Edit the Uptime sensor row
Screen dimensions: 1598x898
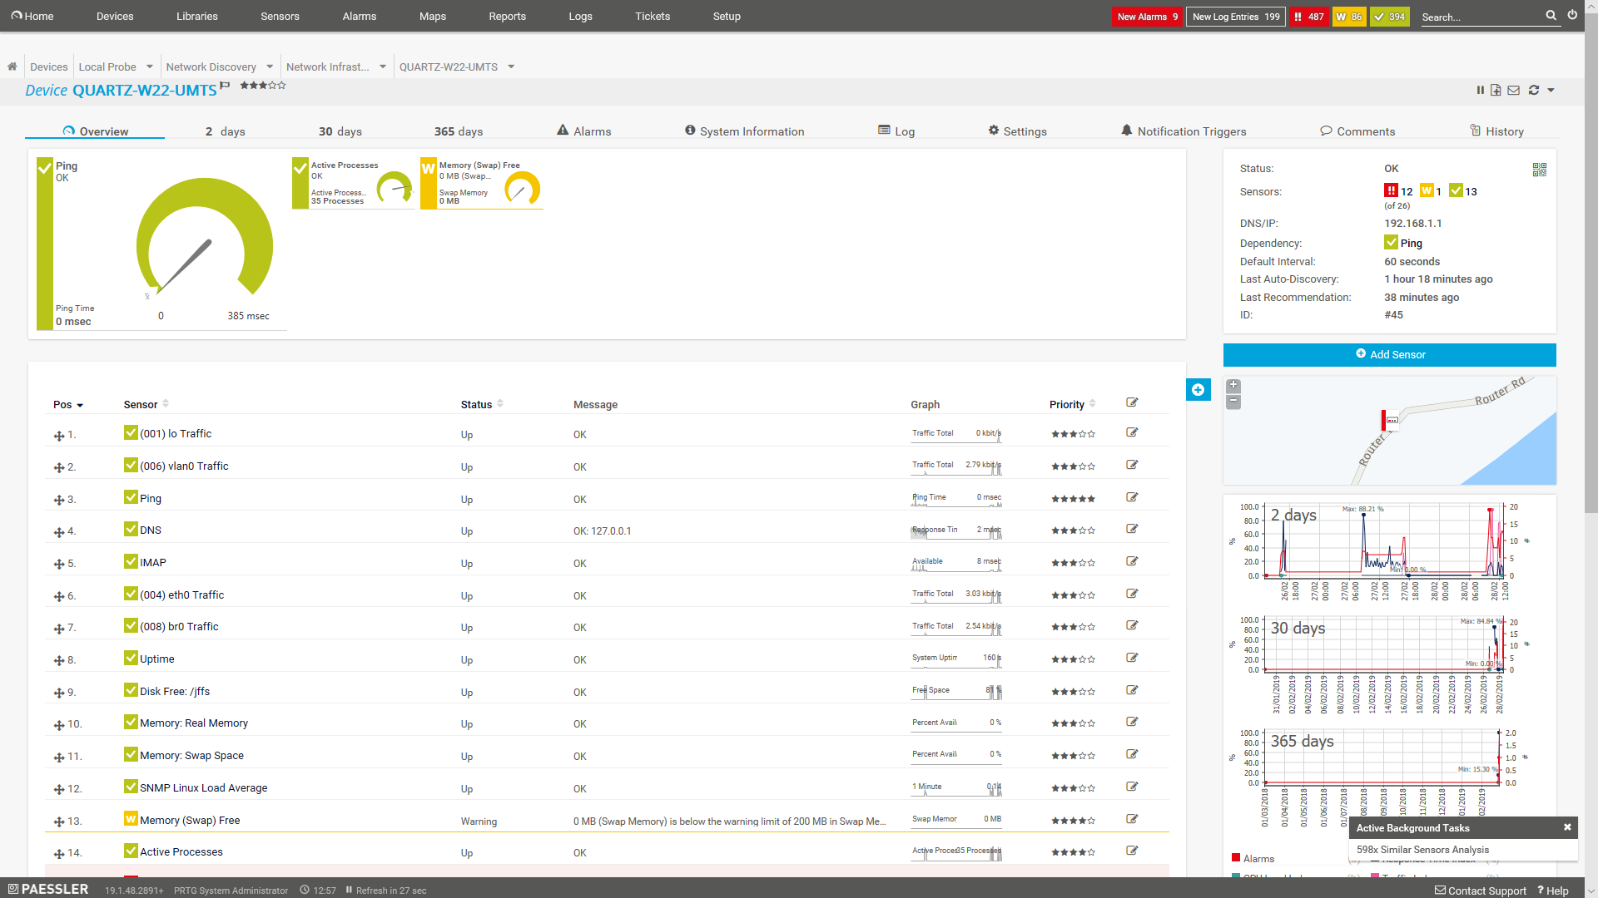click(1132, 658)
